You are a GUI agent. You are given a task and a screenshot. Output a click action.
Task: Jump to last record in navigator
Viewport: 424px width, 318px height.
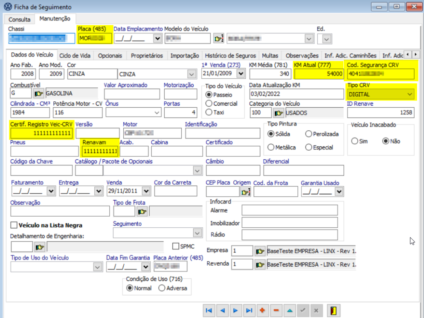(249, 310)
